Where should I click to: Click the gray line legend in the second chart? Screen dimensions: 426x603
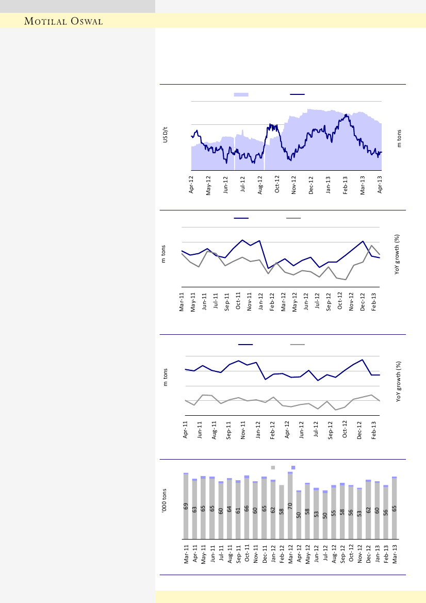click(x=294, y=218)
